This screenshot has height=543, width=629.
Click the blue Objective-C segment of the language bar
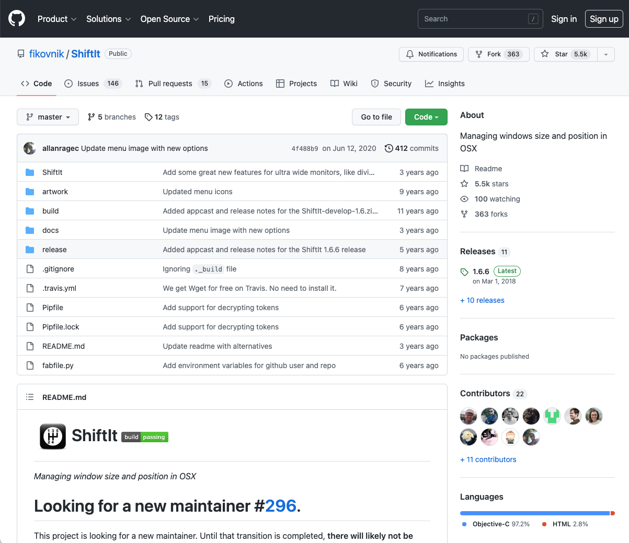click(x=535, y=513)
